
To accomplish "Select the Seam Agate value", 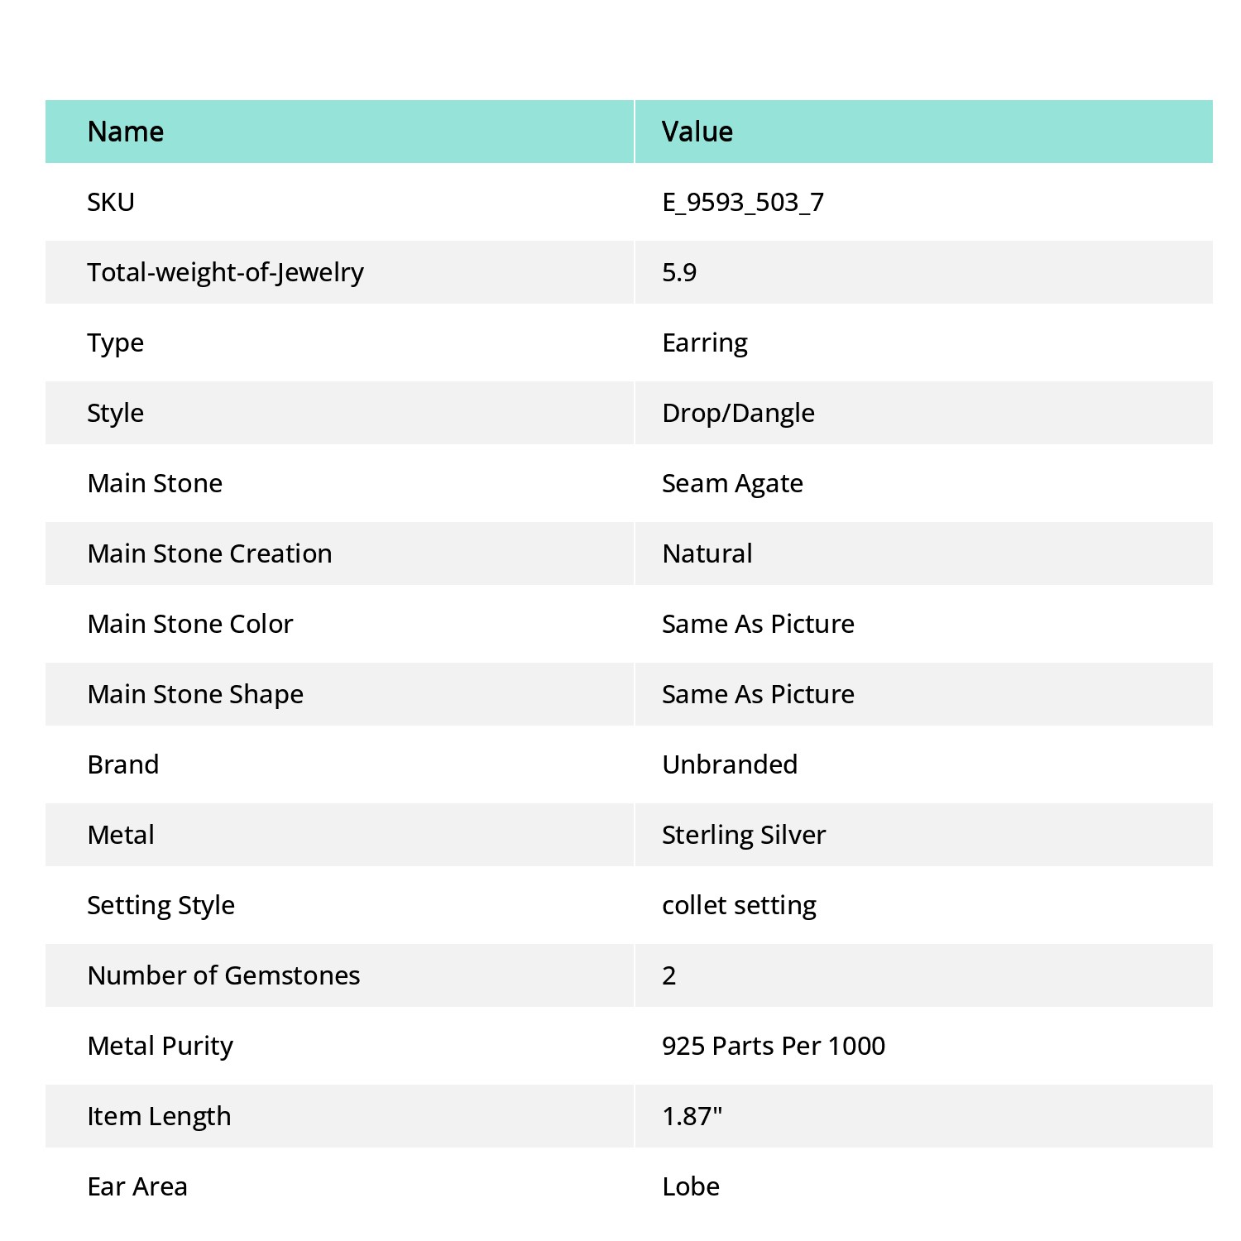I will pyautogui.click(x=732, y=483).
